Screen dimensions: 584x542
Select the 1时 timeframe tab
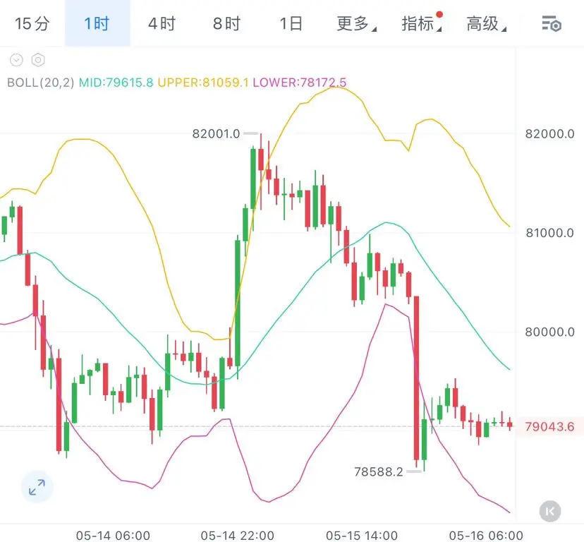pos(97,23)
